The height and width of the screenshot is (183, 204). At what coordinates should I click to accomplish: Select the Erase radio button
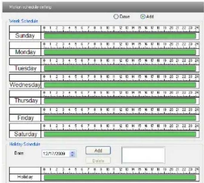point(116,17)
